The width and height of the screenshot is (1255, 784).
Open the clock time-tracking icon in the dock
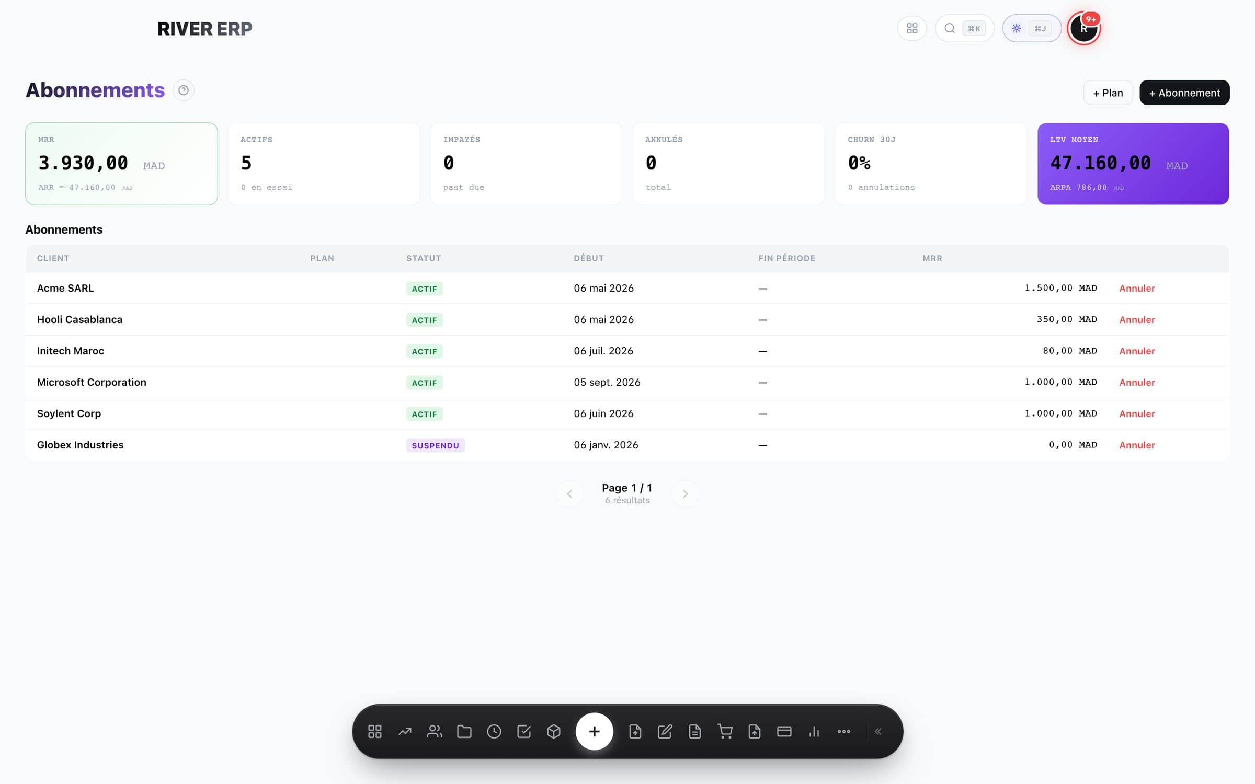pyautogui.click(x=494, y=731)
